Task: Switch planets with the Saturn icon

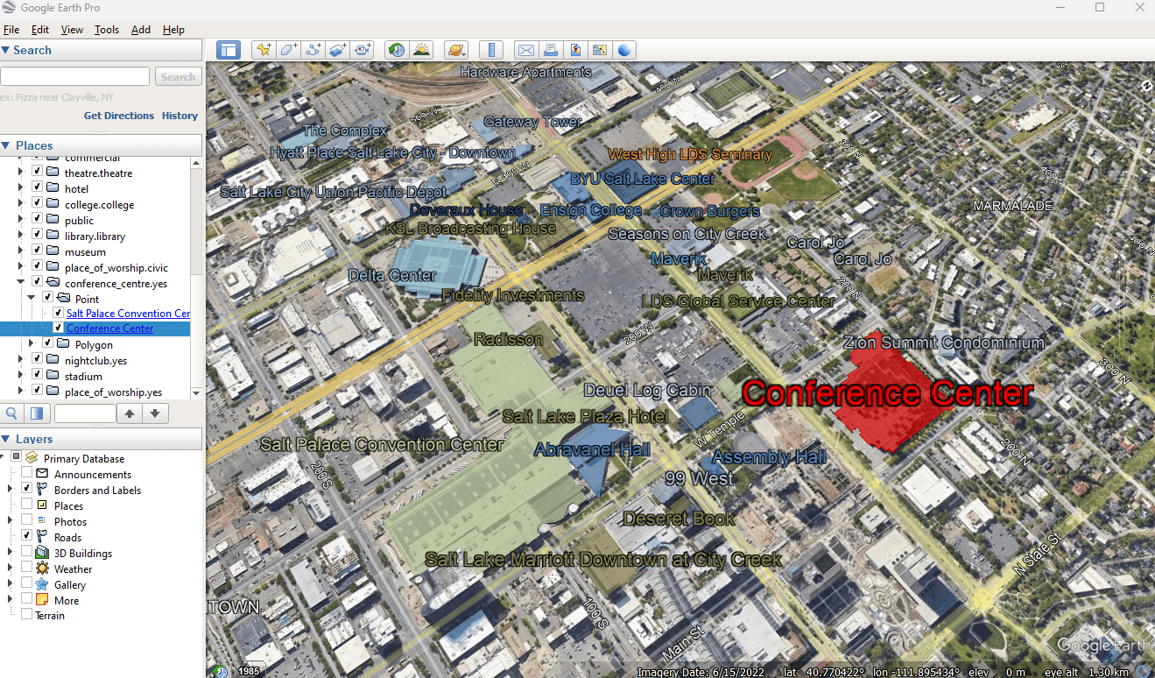Action: pos(455,50)
